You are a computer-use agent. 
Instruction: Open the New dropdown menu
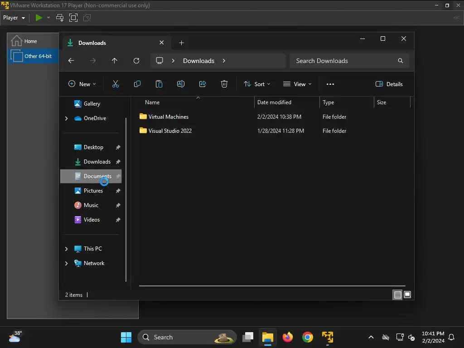pyautogui.click(x=82, y=84)
